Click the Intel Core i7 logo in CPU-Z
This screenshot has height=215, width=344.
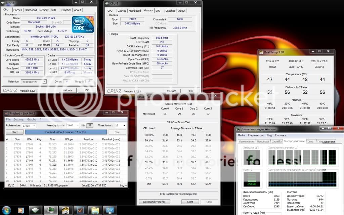click(83, 24)
